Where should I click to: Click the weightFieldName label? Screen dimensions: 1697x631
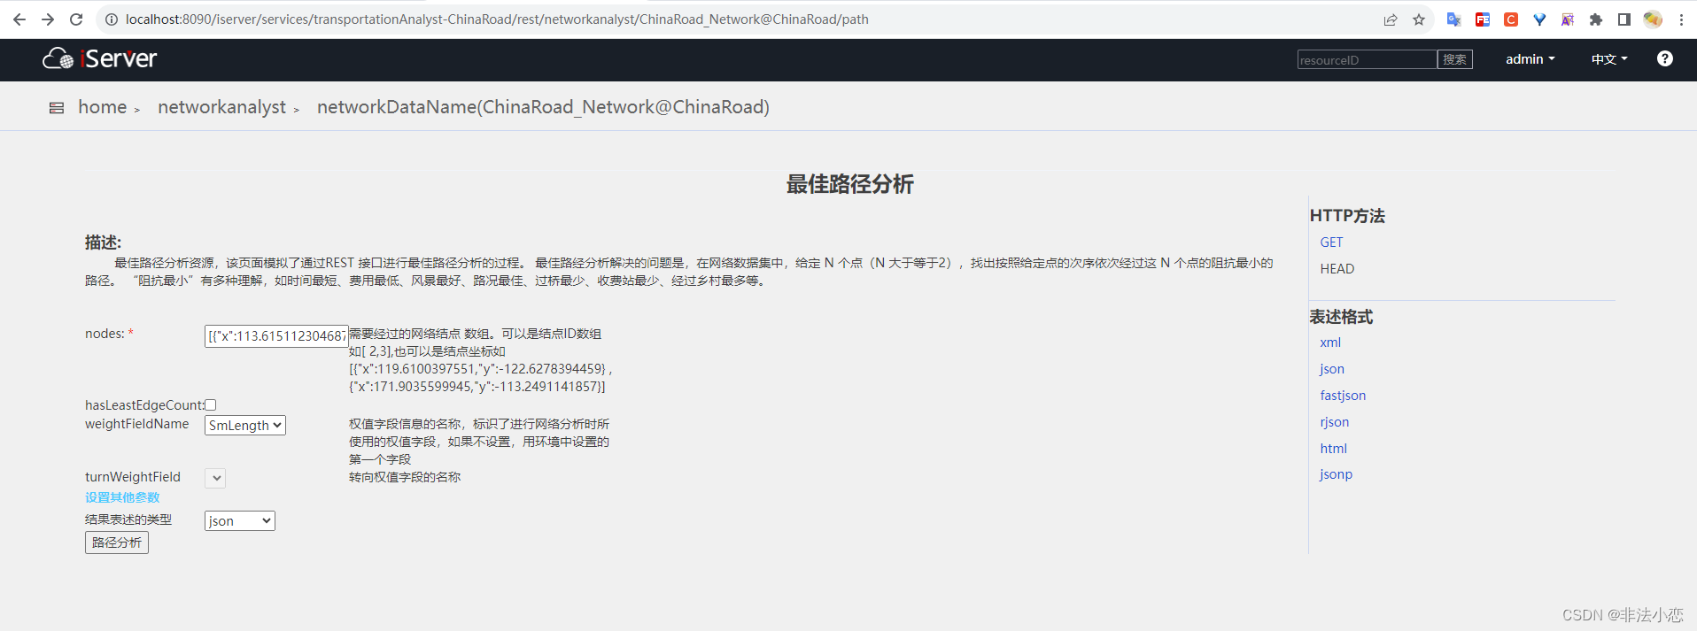pyautogui.click(x=137, y=424)
